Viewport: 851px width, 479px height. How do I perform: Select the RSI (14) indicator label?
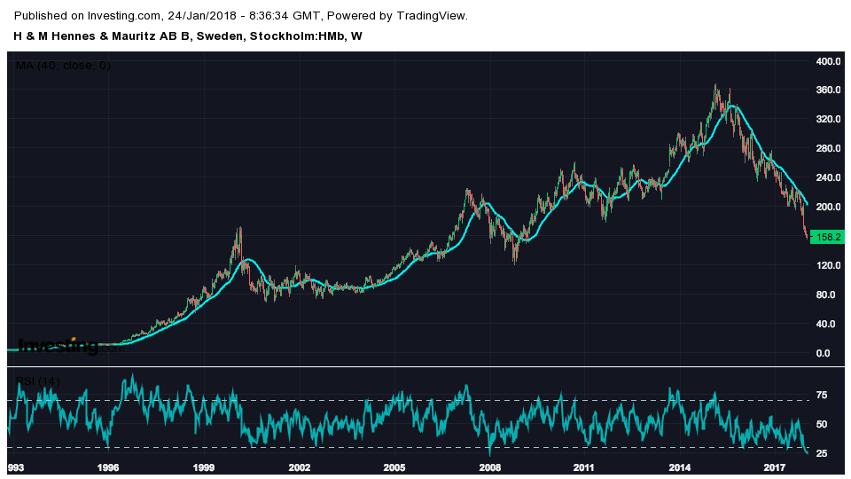click(38, 381)
